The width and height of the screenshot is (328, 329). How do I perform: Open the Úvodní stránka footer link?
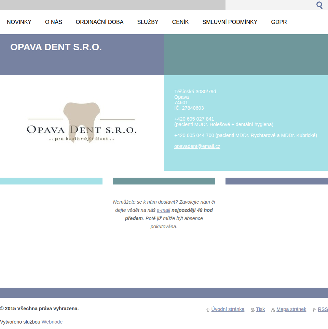click(228, 309)
